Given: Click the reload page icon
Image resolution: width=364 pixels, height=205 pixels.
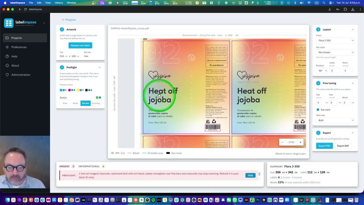Looking at the screenshot, I should (x=25, y=9).
